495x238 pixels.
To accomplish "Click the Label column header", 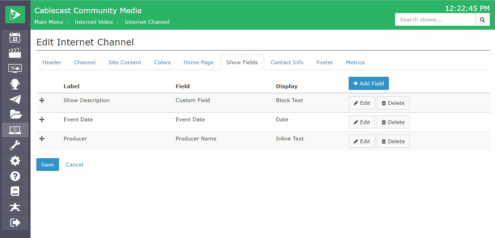I will point(71,86).
